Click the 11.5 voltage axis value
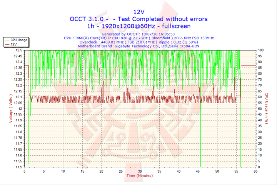The height and width of the screenshot is (185, 277). point(19,167)
